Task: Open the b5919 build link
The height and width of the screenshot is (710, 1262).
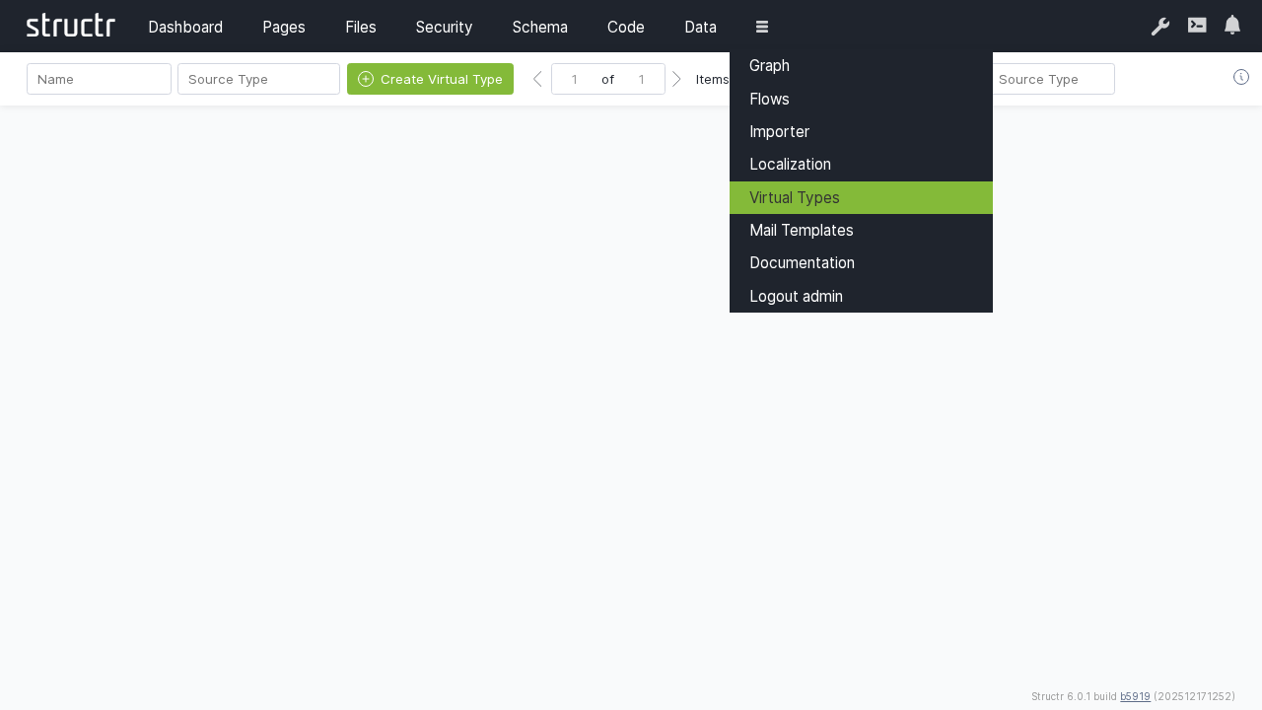Action: coord(1135,696)
